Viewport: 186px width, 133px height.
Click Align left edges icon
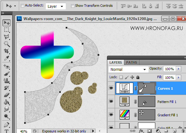[x=144, y=6]
